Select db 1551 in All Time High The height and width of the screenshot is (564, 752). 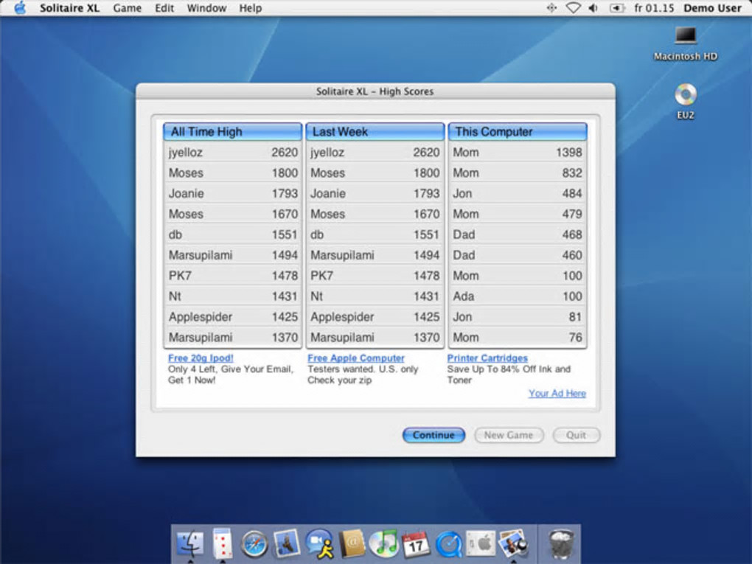[232, 234]
